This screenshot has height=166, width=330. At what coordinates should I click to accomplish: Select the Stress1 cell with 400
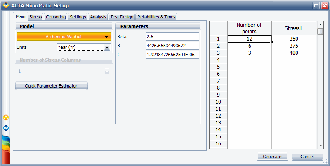(x=294, y=53)
